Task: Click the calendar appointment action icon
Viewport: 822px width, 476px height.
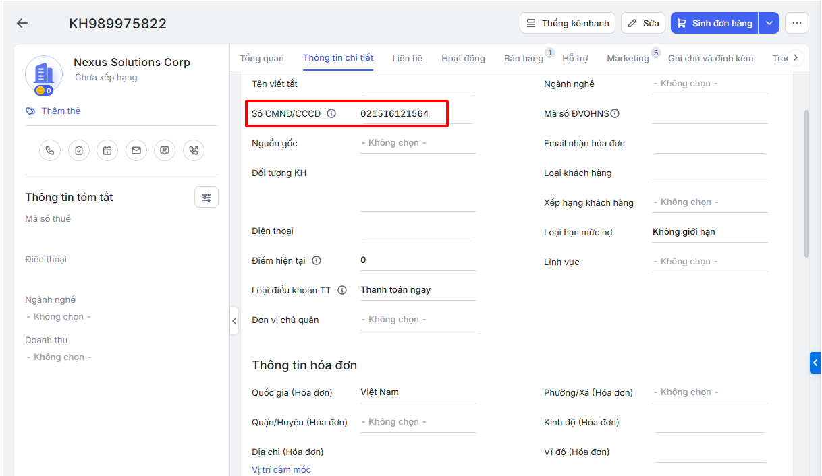Action: pyautogui.click(x=107, y=150)
